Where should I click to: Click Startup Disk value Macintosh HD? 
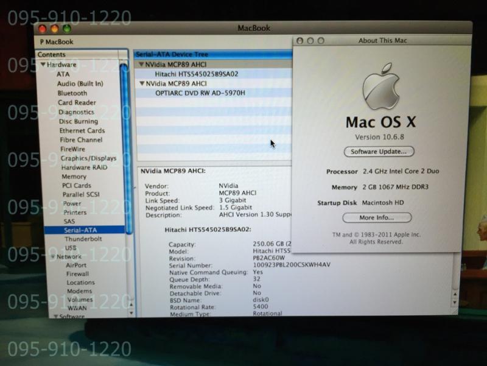pyautogui.click(x=383, y=203)
